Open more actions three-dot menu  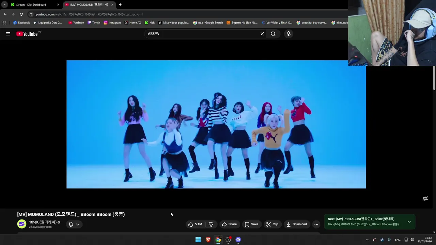316,224
